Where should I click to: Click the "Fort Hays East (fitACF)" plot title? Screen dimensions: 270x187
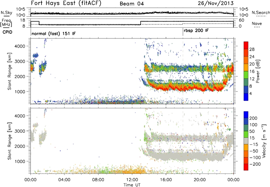pyautogui.click(x=66, y=3)
